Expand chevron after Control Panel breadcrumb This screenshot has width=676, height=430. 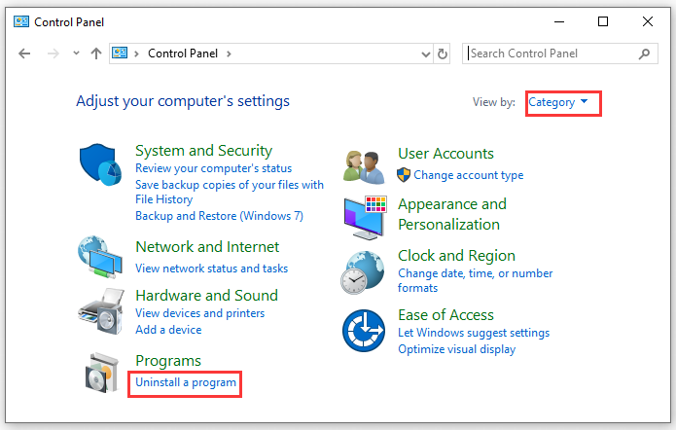click(x=229, y=54)
